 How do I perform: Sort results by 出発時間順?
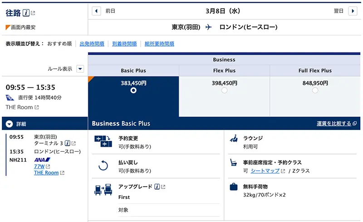pyautogui.click(x=92, y=44)
